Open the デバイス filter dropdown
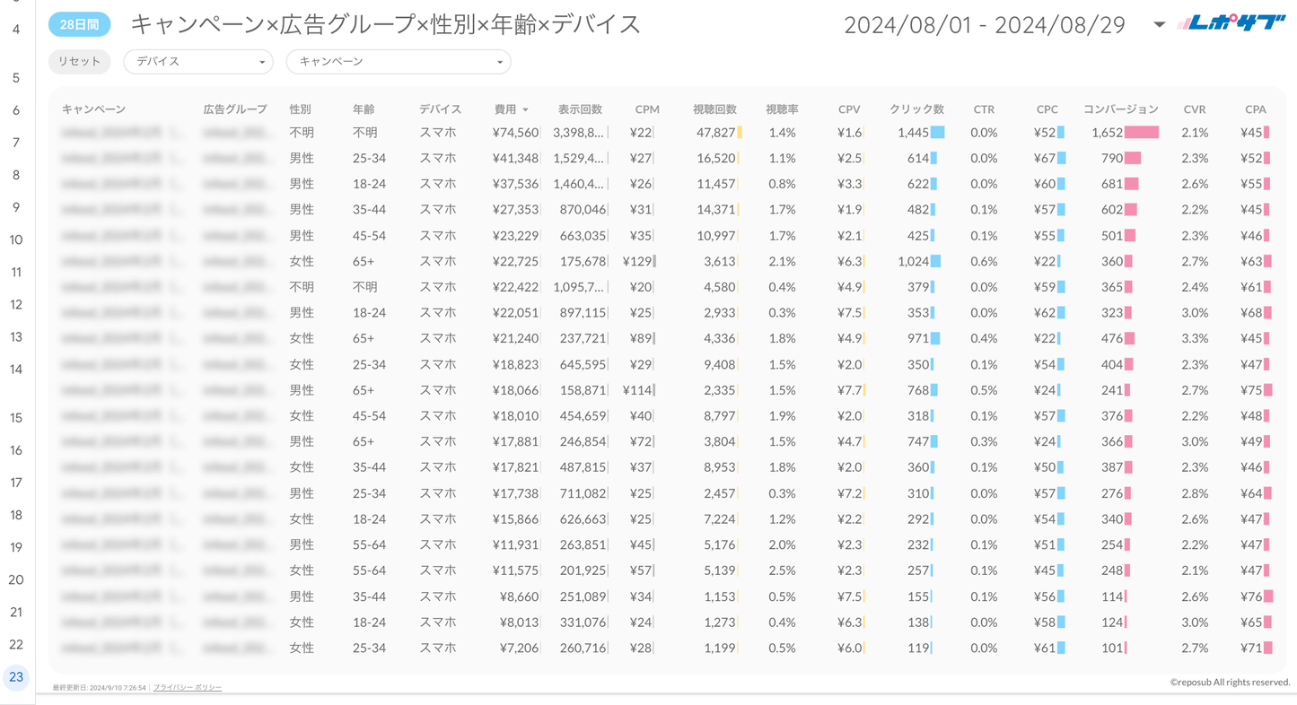1297x705 pixels. click(198, 61)
